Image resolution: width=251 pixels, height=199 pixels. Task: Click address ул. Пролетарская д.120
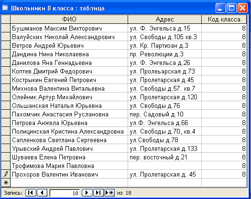point(164,97)
